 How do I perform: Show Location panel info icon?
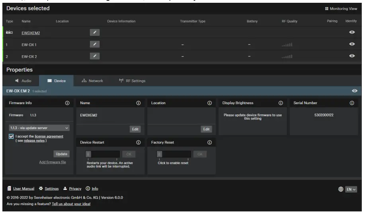(209, 103)
